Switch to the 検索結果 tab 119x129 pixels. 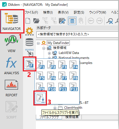tap(72, 117)
